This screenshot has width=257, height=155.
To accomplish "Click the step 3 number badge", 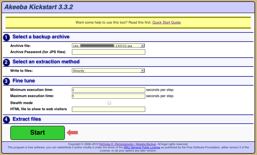I will coord(7,81).
